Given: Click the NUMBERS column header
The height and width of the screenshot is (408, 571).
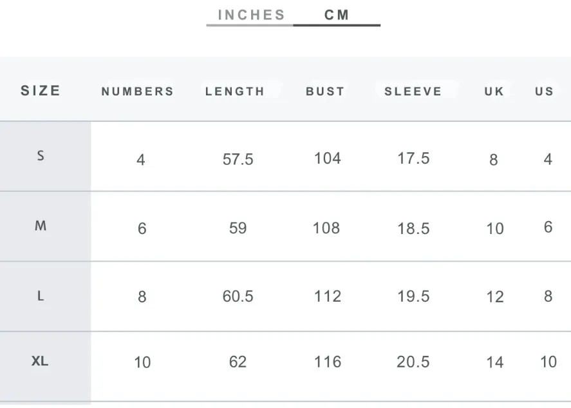Looking at the screenshot, I should (138, 91).
